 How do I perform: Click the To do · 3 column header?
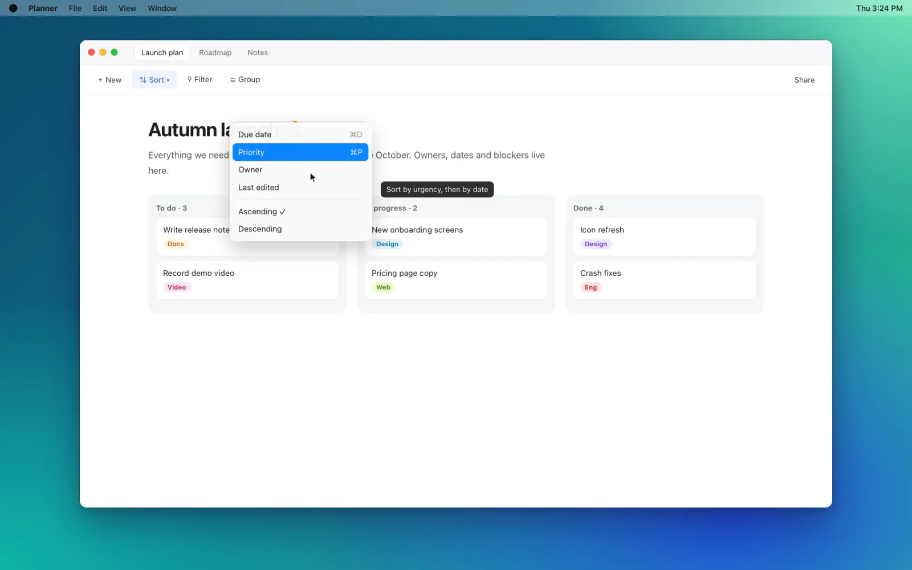point(172,208)
